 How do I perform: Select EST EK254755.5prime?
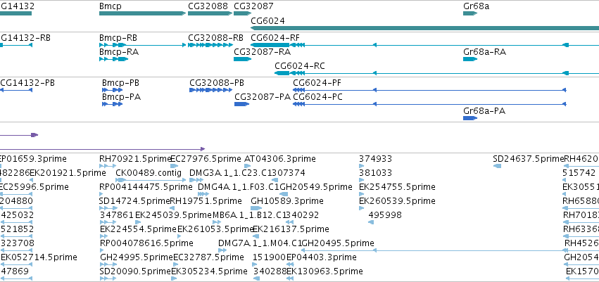pyautogui.click(x=397, y=187)
